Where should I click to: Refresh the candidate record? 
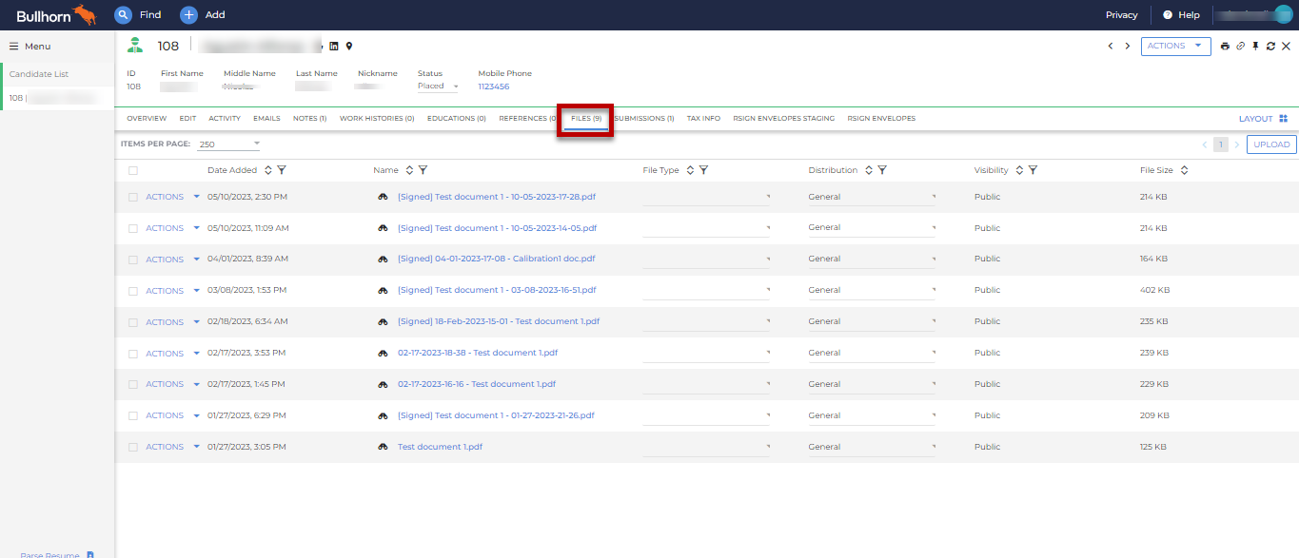pos(1270,47)
